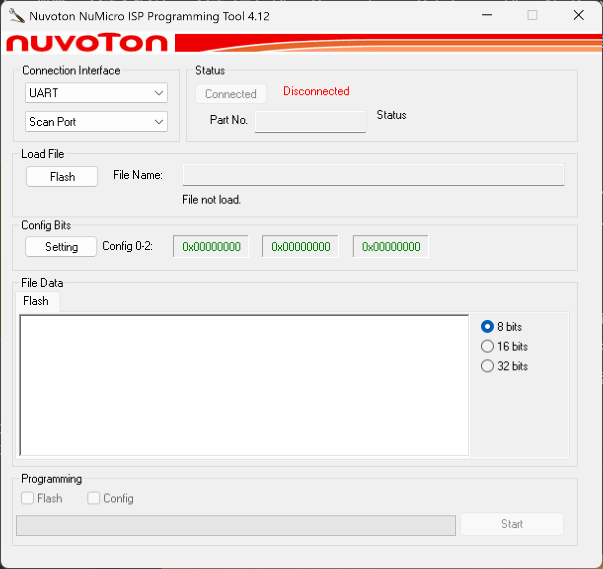Click the Nuvoton logo banner
Viewport: 603px width, 569px height.
click(301, 43)
